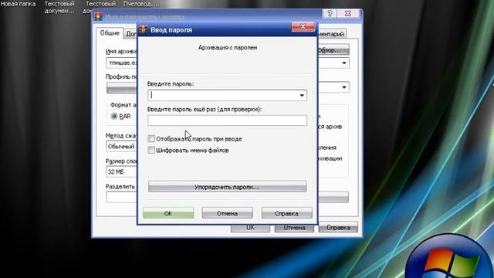Expand the archive name dropdown arrow

click(x=344, y=63)
